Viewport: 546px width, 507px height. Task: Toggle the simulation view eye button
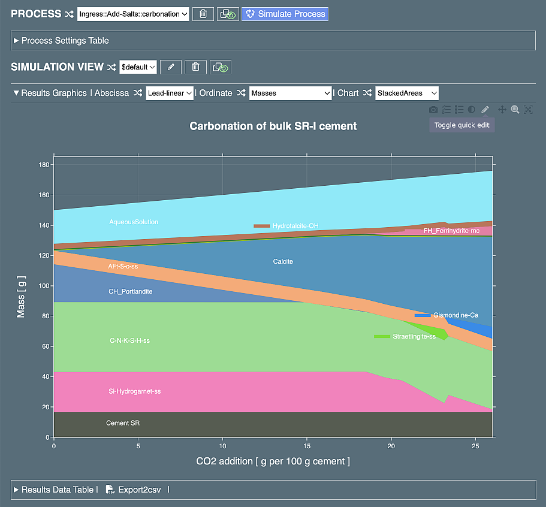coord(221,67)
